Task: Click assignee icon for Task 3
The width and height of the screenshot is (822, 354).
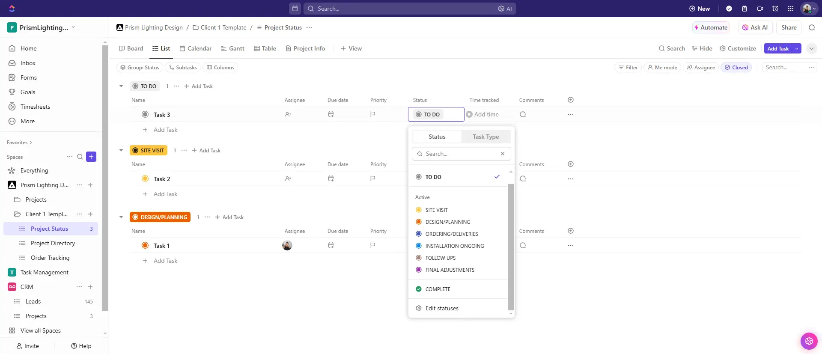Action: [x=288, y=114]
